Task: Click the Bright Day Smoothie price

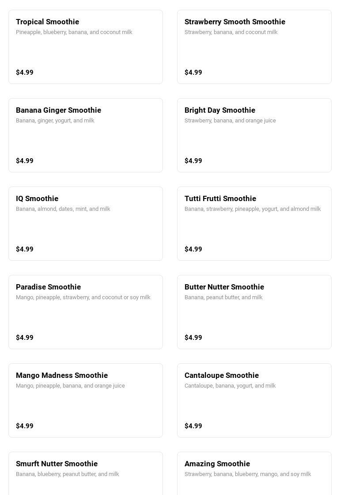Action: point(193,161)
